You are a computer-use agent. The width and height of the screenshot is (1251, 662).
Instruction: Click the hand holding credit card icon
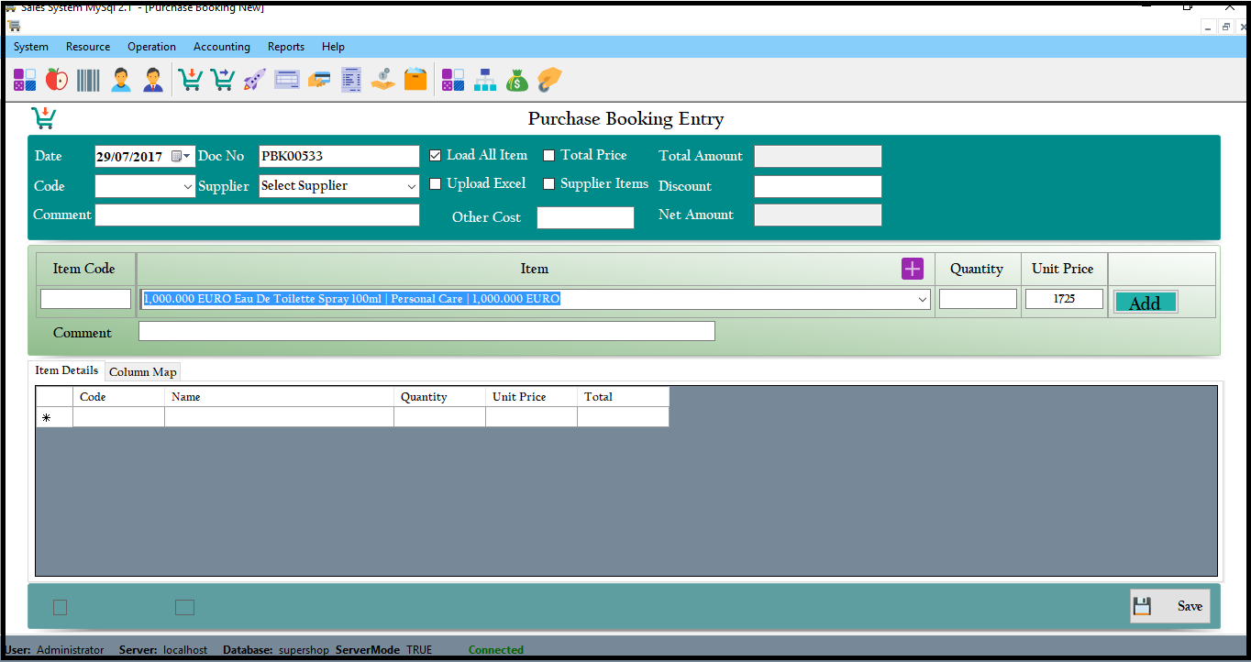318,80
